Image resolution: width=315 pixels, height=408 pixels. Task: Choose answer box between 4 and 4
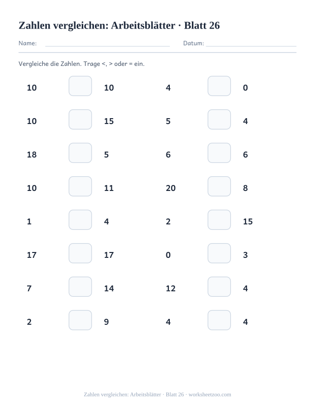pyautogui.click(x=219, y=320)
